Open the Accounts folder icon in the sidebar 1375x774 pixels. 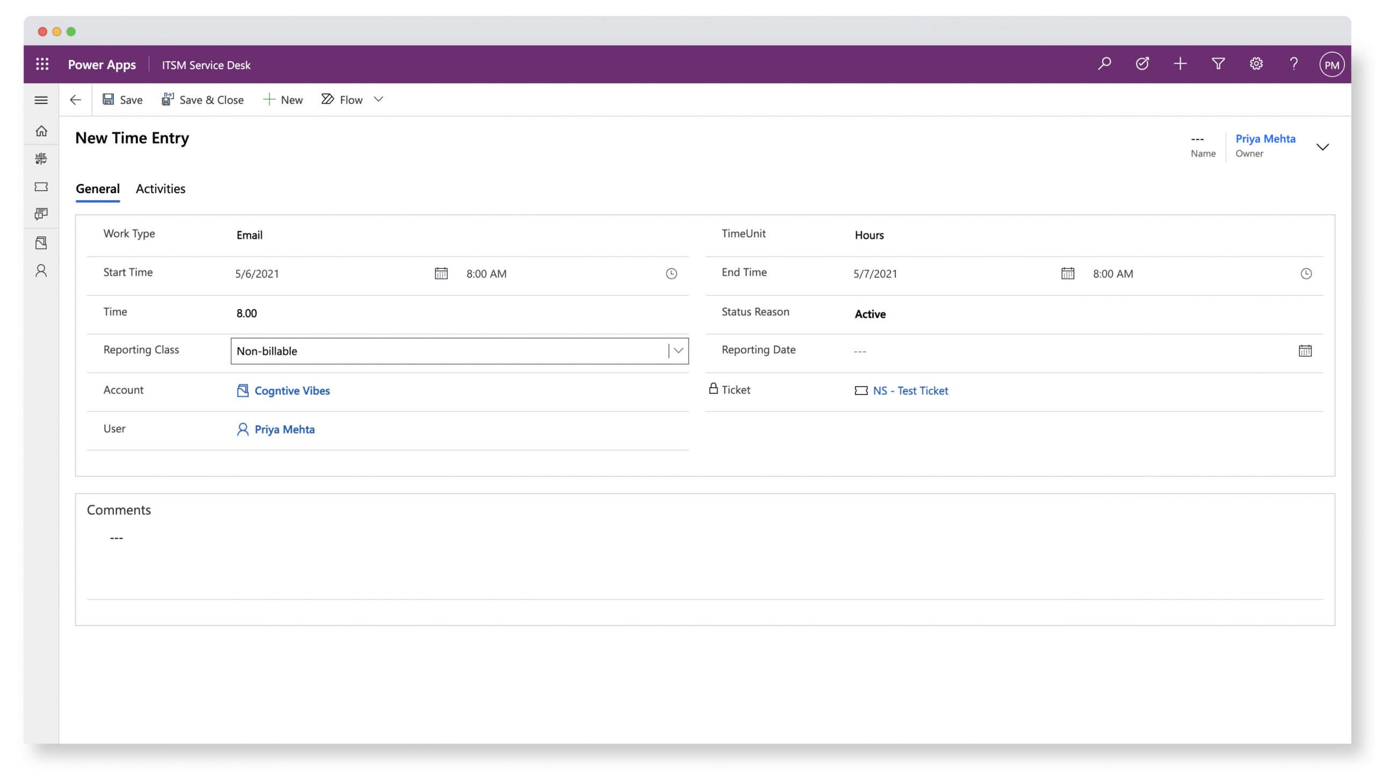[41, 243]
